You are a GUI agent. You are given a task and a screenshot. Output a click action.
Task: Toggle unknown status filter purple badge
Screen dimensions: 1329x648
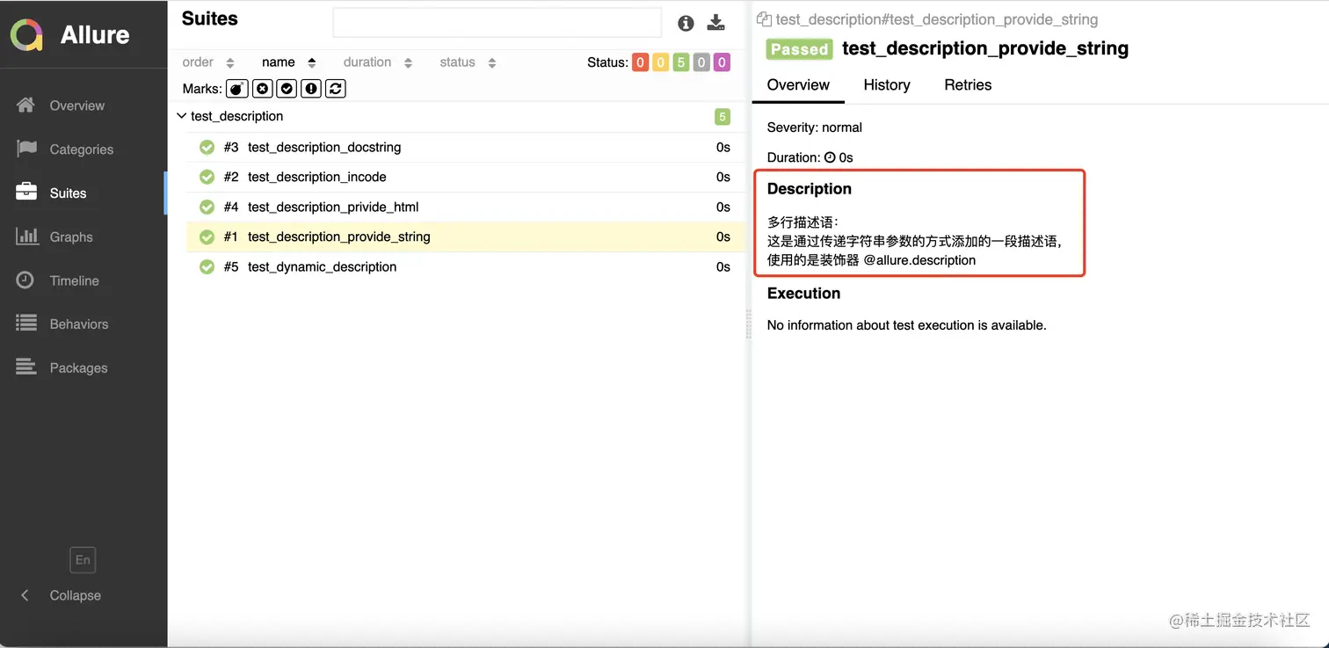pyautogui.click(x=722, y=62)
